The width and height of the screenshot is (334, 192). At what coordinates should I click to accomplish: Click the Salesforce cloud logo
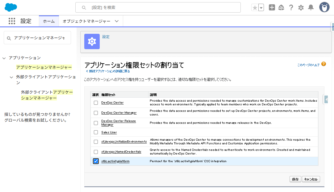[x=11, y=7]
